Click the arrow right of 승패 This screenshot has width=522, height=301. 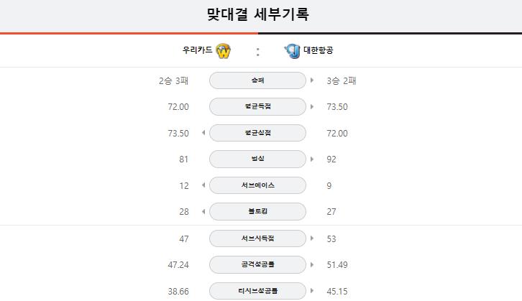click(x=312, y=80)
